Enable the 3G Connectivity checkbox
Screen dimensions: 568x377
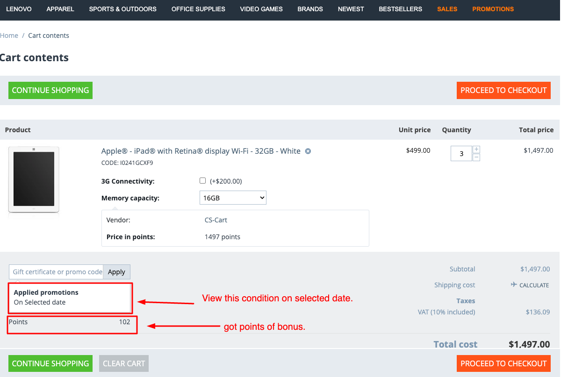(x=202, y=181)
